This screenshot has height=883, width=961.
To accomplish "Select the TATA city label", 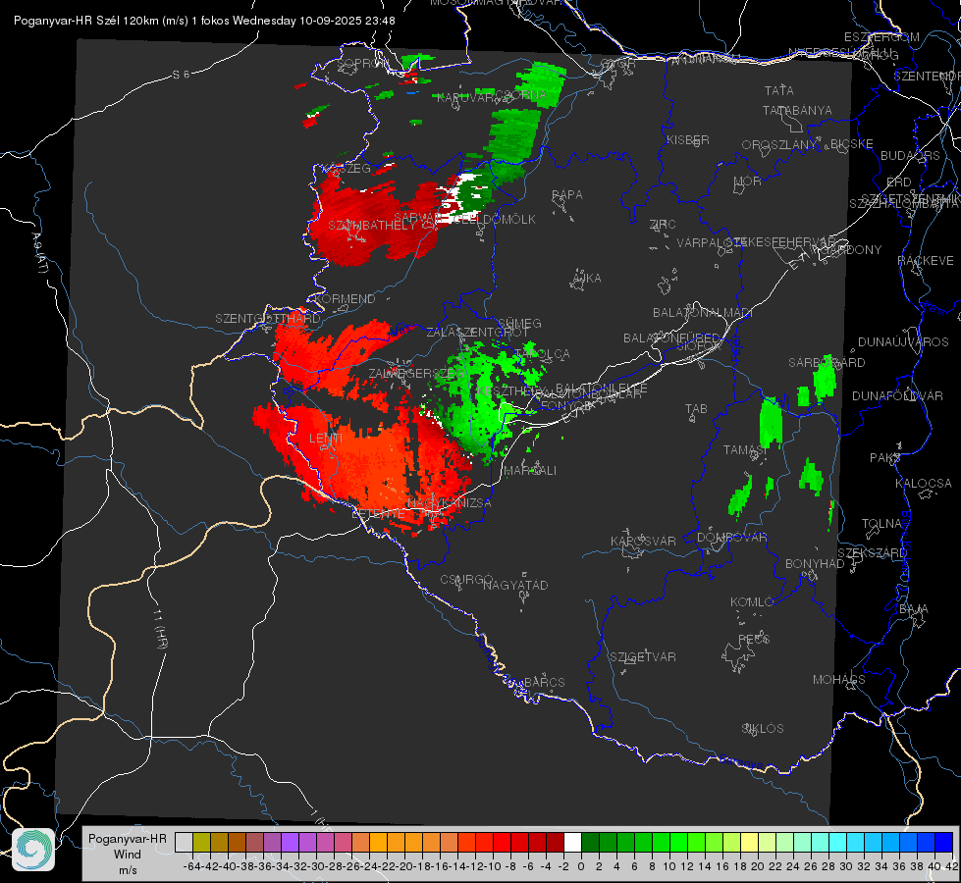I will tap(779, 90).
